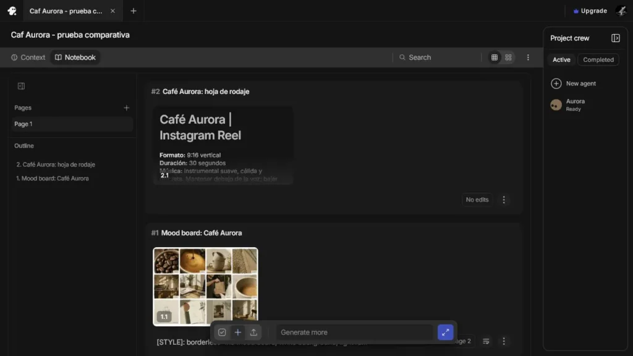
Task: Open more options for Mood board block
Action: point(503,341)
